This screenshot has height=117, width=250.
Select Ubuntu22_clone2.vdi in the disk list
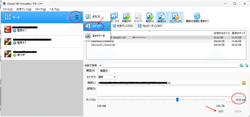(103, 45)
